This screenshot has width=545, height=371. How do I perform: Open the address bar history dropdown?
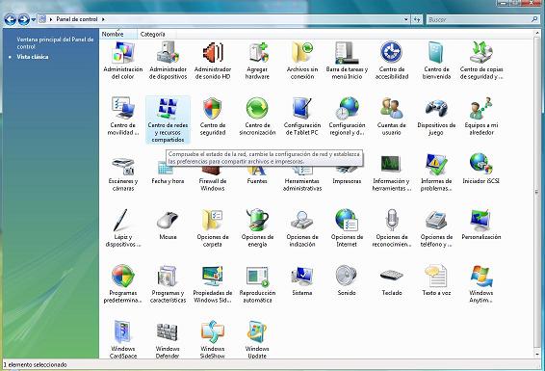(406, 19)
